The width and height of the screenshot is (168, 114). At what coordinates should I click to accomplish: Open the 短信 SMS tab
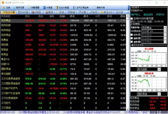point(93,12)
